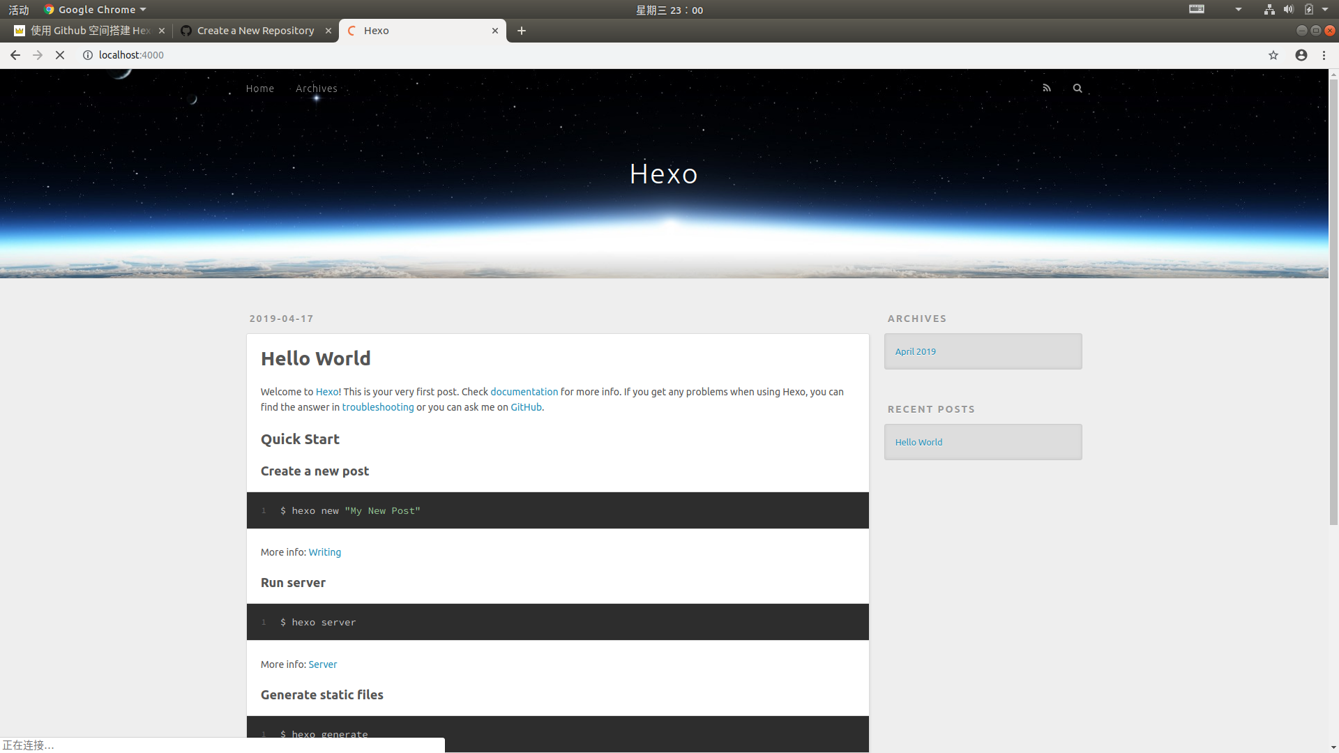Open the Archives navigation menu item

click(x=316, y=89)
